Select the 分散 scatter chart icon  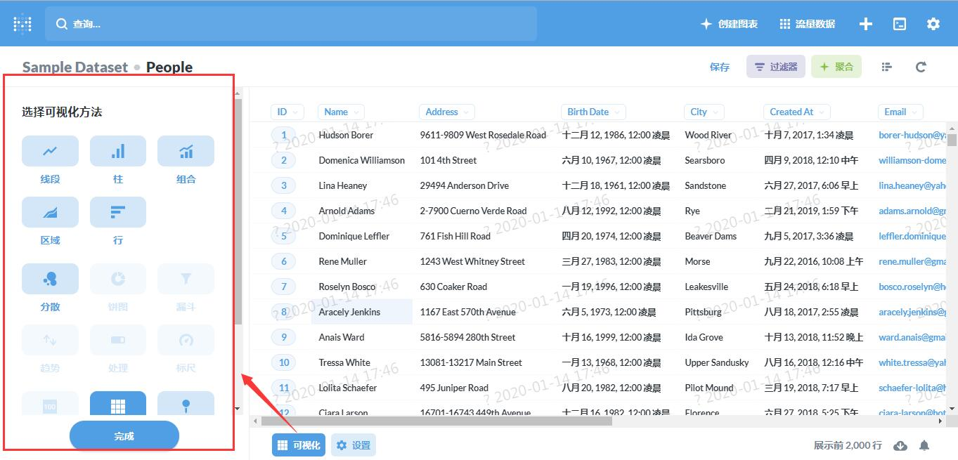(50, 279)
